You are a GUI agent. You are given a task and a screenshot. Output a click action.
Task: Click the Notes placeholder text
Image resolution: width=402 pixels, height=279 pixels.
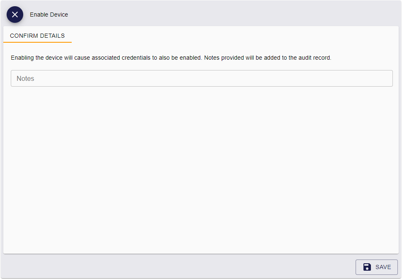point(25,78)
